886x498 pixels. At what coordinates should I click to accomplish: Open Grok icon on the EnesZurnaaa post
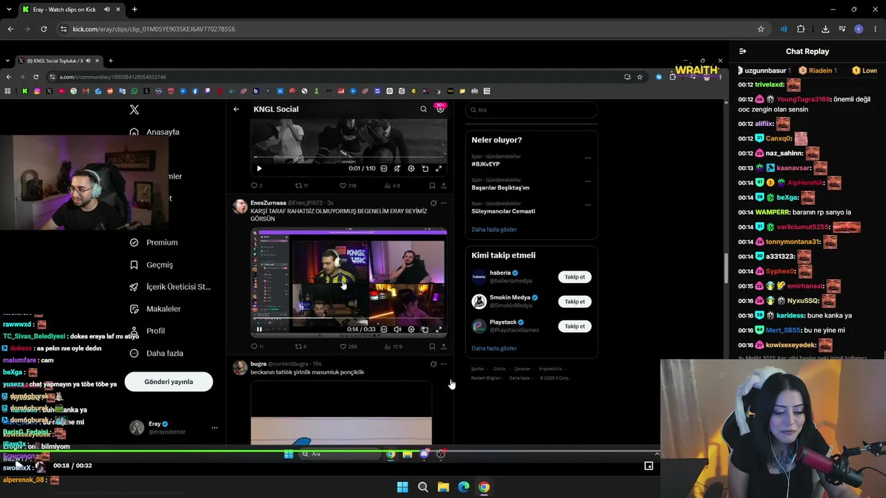point(433,203)
